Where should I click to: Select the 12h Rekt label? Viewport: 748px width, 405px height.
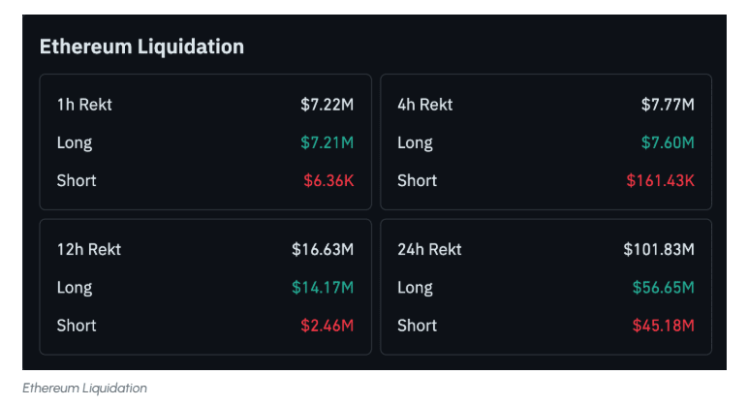pos(89,249)
